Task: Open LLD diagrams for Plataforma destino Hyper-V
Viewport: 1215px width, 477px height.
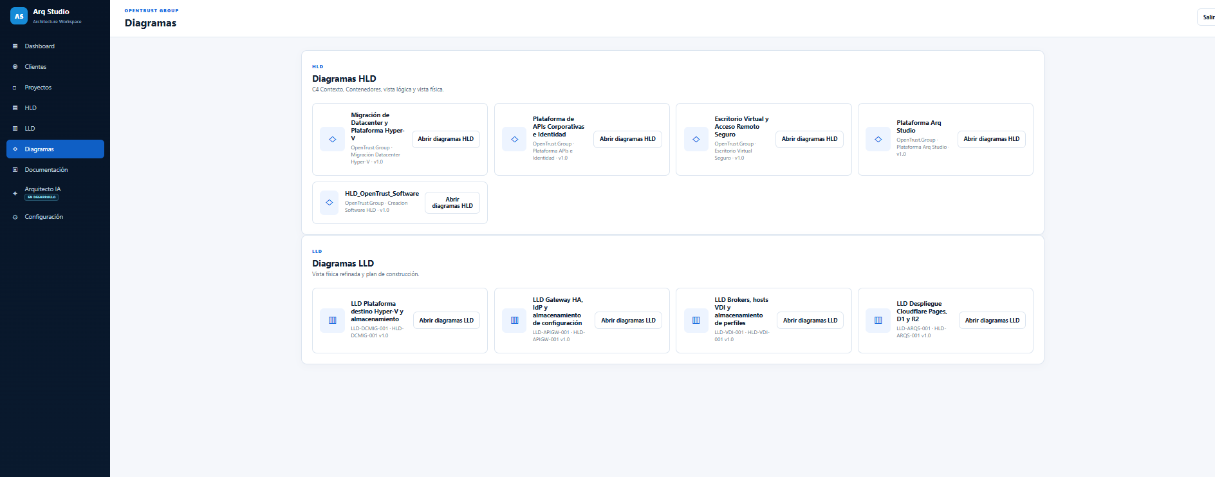Action: [x=447, y=321]
